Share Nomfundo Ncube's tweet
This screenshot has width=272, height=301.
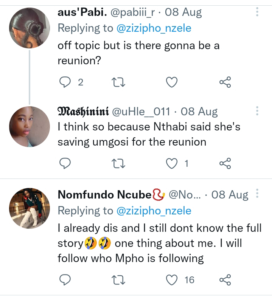tap(225, 279)
